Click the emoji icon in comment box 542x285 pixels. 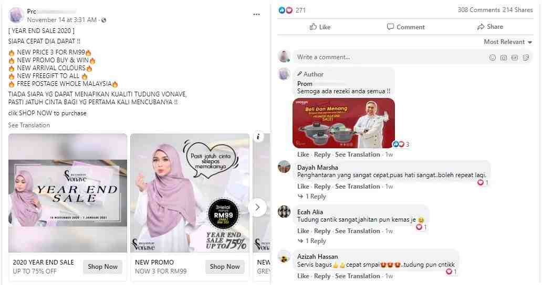tap(492, 58)
